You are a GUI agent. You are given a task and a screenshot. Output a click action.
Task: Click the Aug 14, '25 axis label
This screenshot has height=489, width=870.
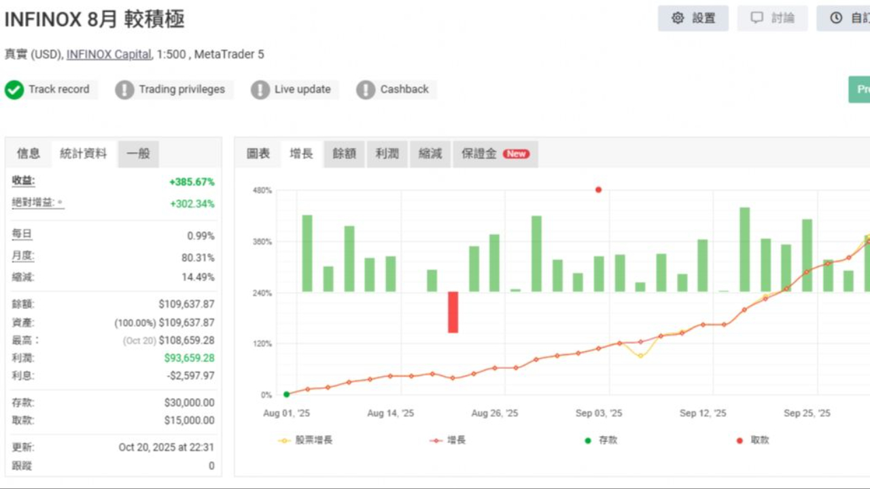coord(390,413)
